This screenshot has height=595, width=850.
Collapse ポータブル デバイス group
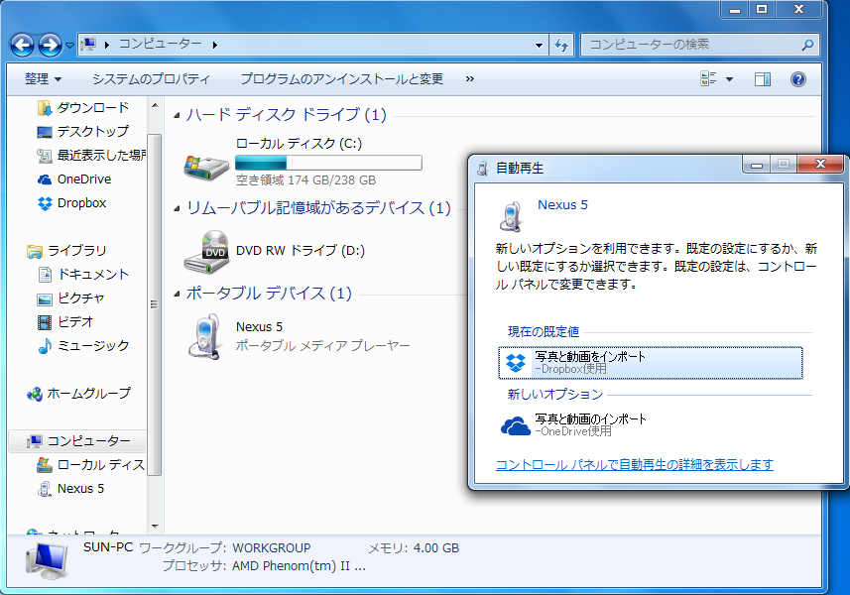(177, 295)
